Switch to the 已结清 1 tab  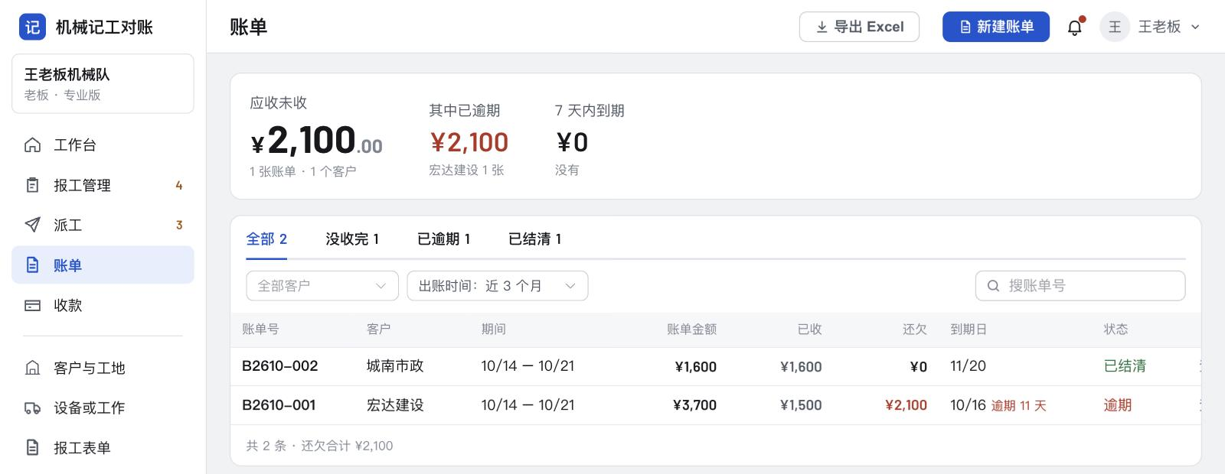click(x=535, y=239)
